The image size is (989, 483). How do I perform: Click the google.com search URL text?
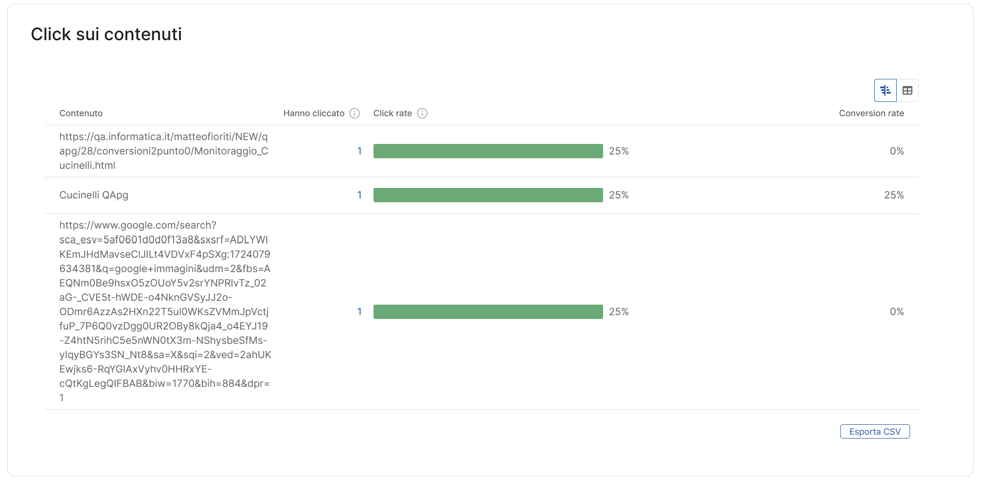coord(165,311)
